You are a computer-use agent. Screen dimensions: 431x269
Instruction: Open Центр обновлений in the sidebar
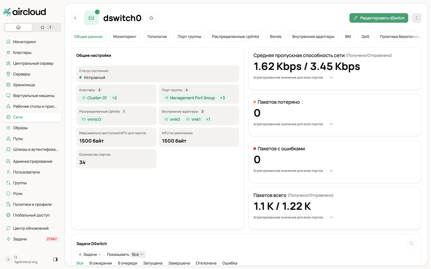click(x=32, y=228)
